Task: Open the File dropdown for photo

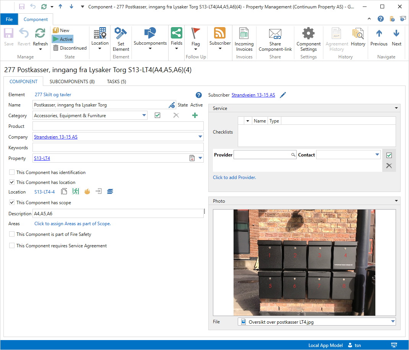Action: point(393,322)
